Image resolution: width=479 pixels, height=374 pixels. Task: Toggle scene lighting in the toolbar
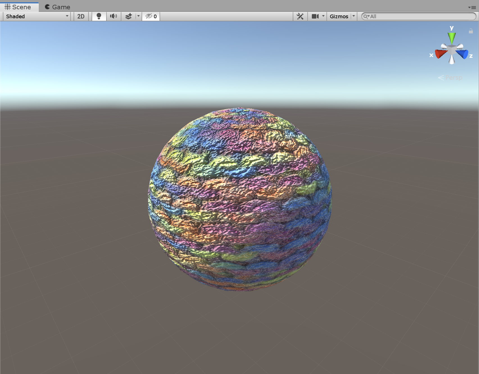(x=99, y=16)
